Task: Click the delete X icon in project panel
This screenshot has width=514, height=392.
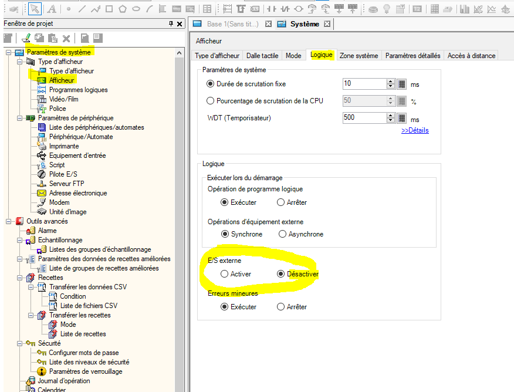Action: point(66,38)
